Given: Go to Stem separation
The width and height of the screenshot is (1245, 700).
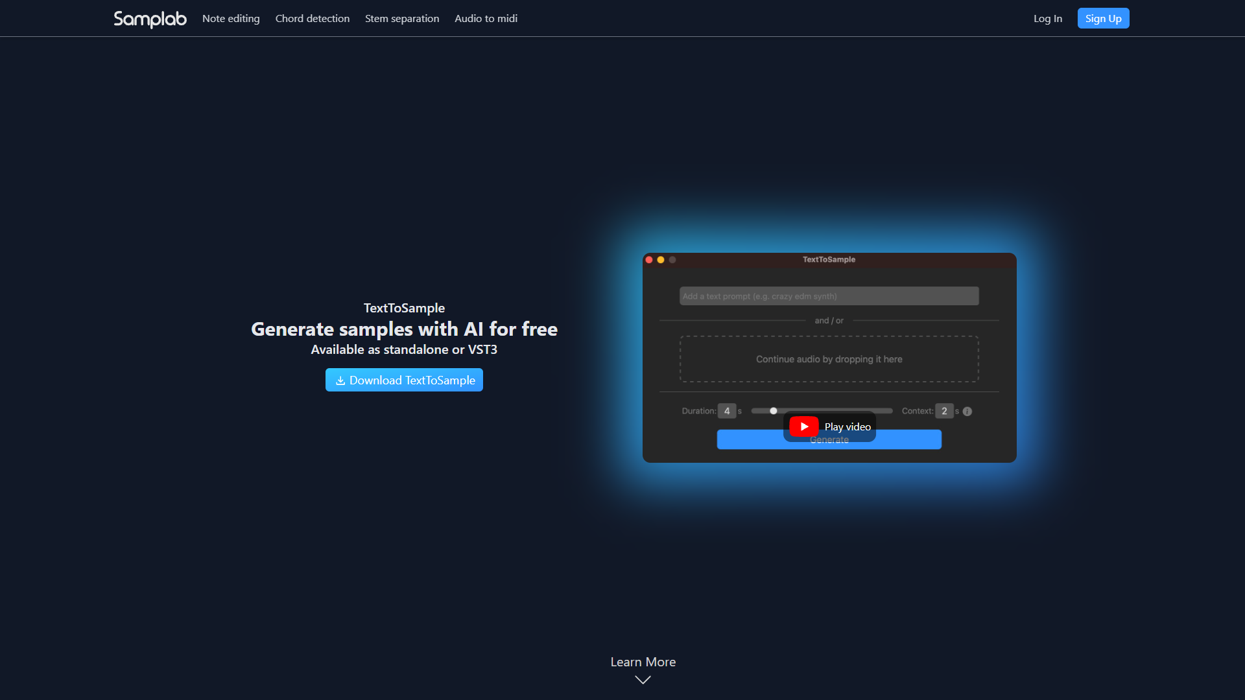Looking at the screenshot, I should (402, 19).
